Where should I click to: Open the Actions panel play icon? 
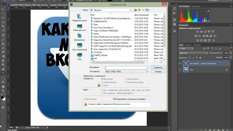tap(174, 13)
